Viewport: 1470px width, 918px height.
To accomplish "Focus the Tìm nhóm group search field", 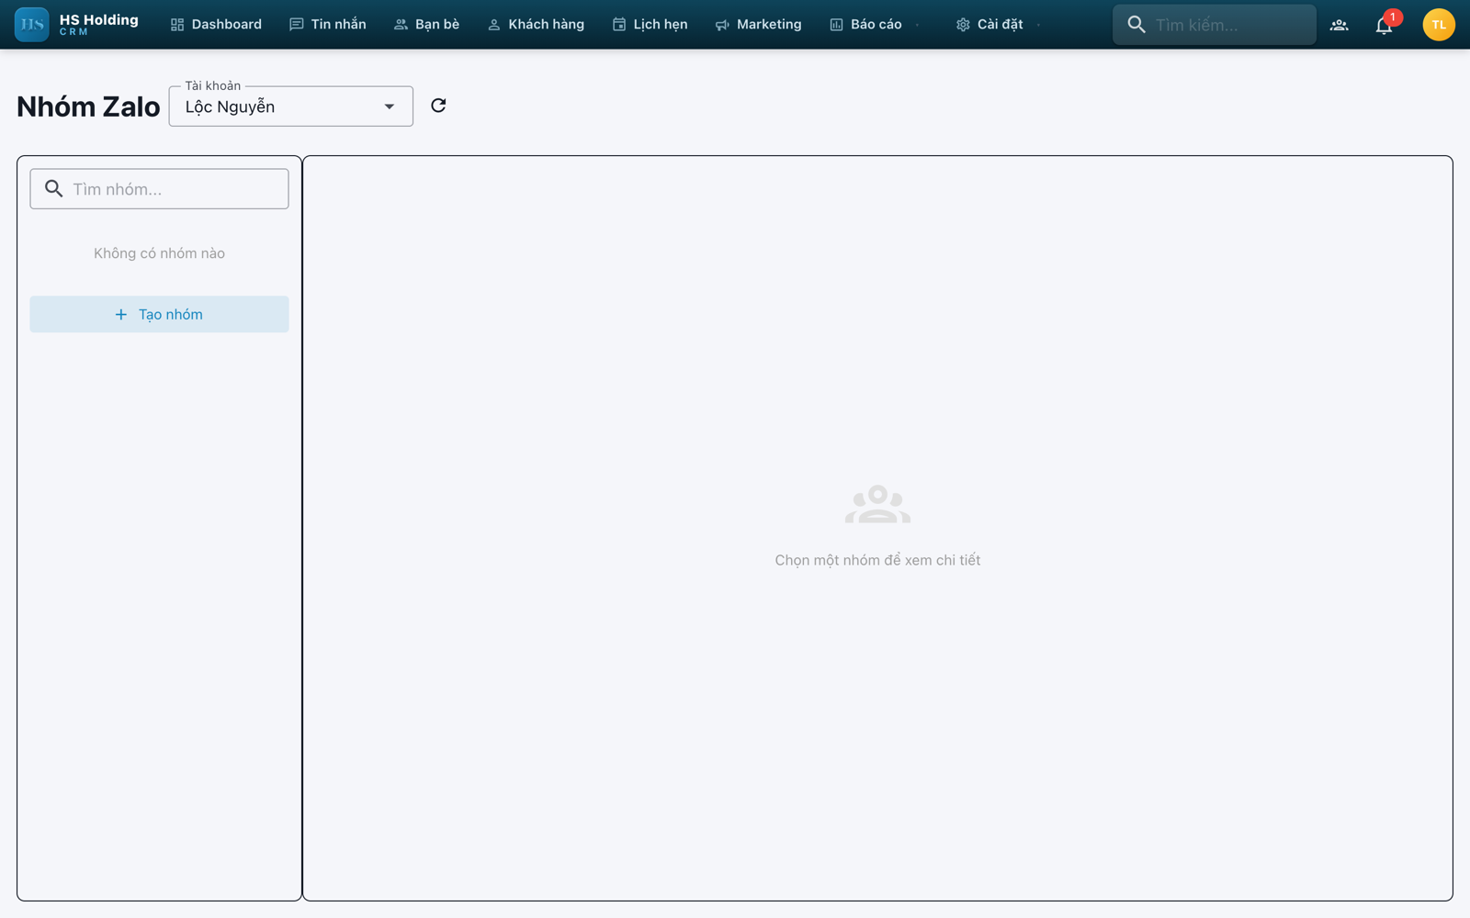I will click(159, 189).
